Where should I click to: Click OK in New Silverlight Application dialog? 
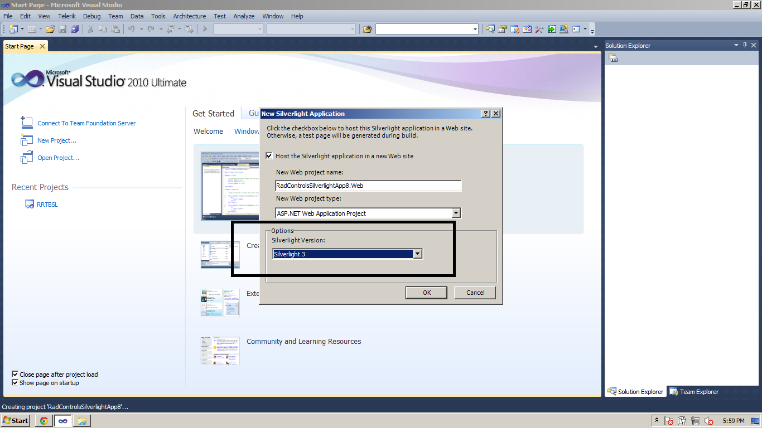coord(427,293)
